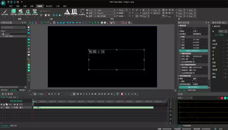Pin the Properties window panel
The width and height of the screenshot is (228, 130).
click(206, 23)
